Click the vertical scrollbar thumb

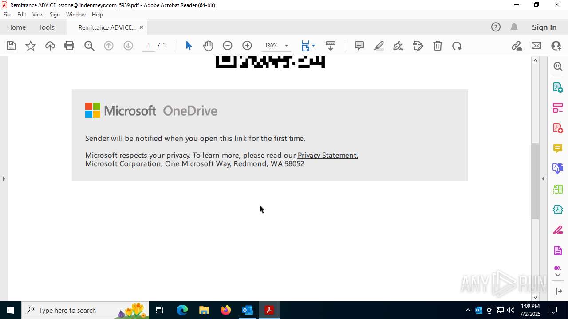coord(535,181)
